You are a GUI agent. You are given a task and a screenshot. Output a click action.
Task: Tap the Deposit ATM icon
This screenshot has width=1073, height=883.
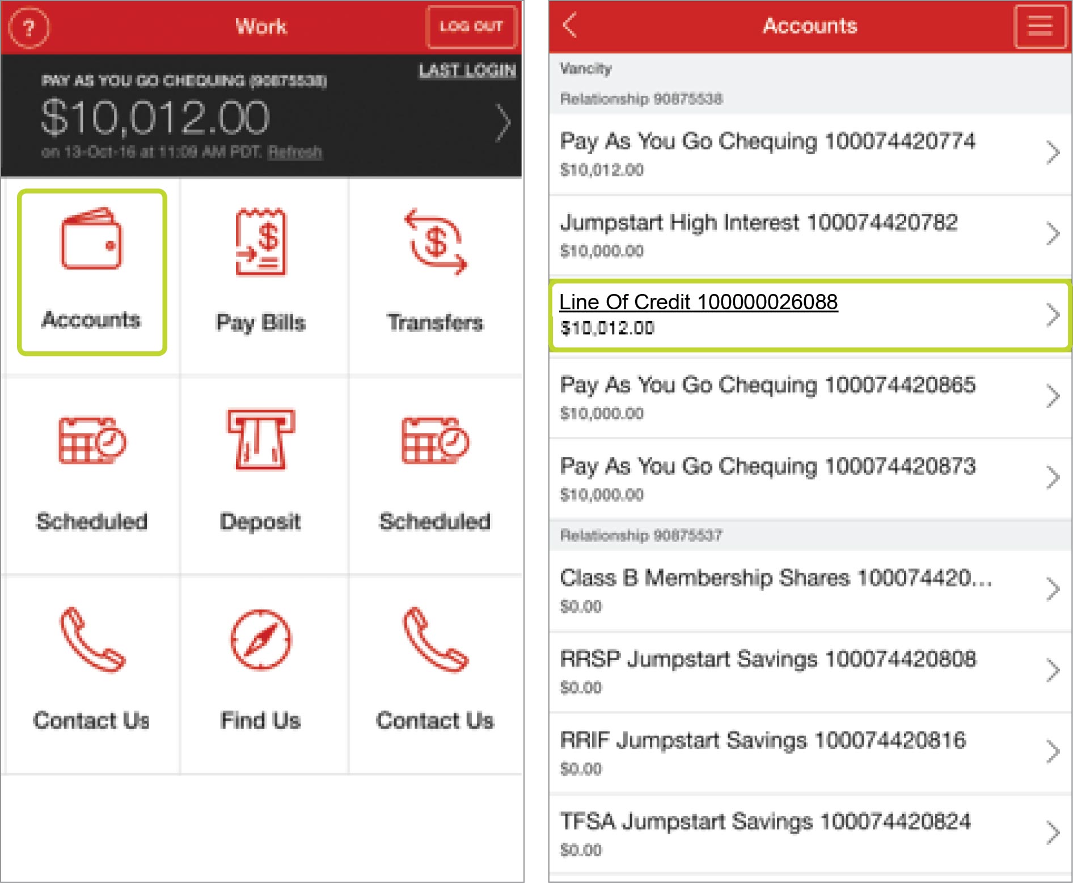[x=261, y=440]
